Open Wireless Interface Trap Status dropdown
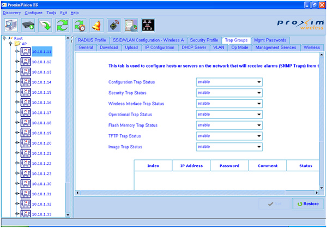The image size is (327, 228). pos(229,104)
